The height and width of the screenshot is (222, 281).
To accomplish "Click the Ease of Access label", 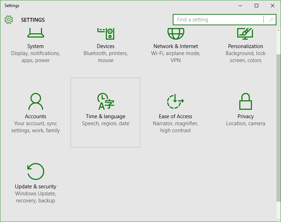I will (176, 116).
